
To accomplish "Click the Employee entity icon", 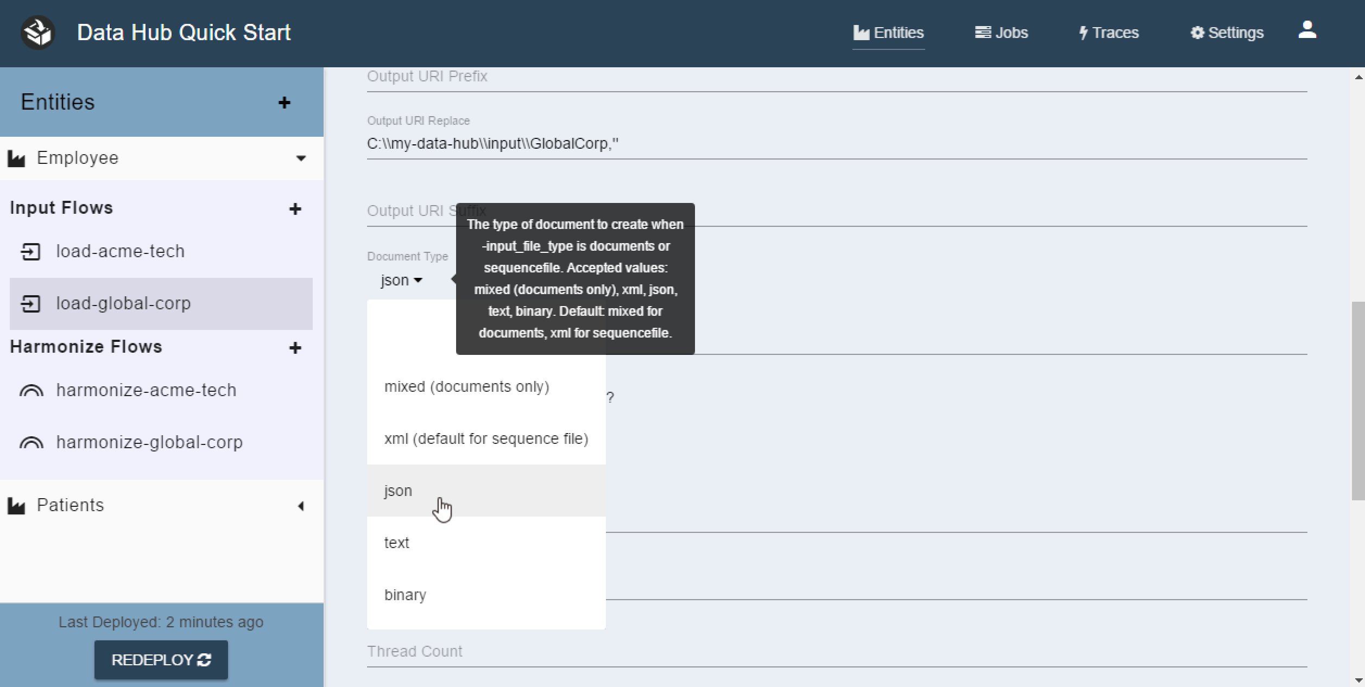I will pyautogui.click(x=17, y=158).
